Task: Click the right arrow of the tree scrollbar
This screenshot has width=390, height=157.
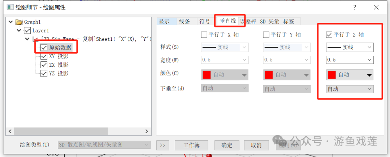Action: [x=147, y=131]
